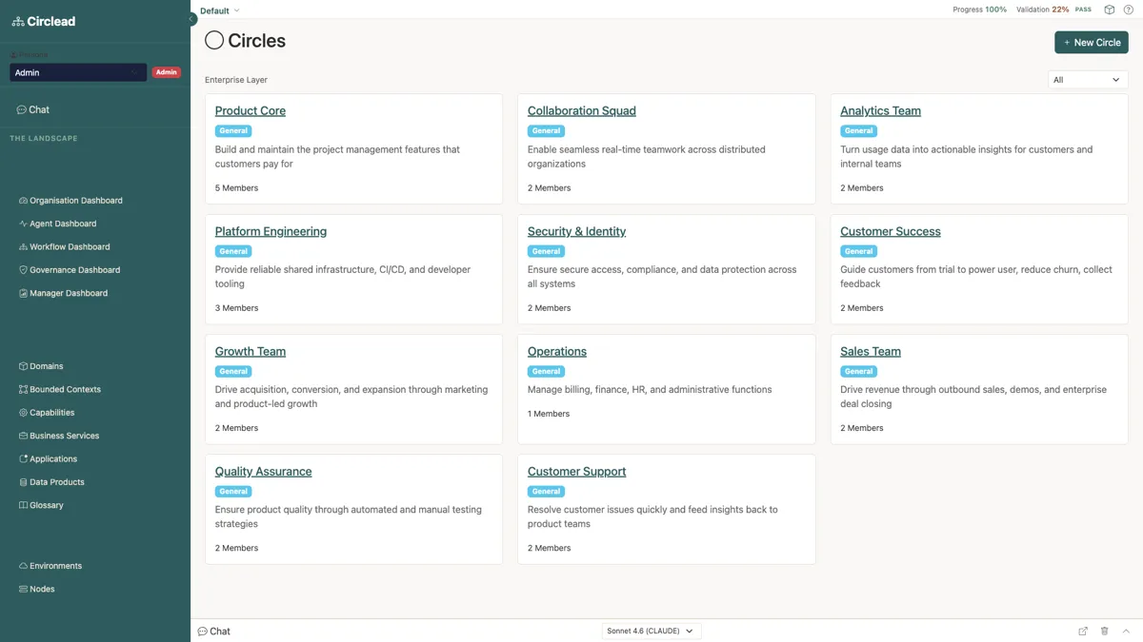
Task: Open the Collaboration Squad circle
Action: coord(582,110)
